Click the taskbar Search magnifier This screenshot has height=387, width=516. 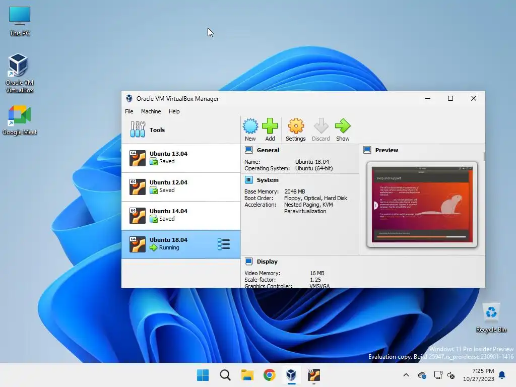click(225, 375)
